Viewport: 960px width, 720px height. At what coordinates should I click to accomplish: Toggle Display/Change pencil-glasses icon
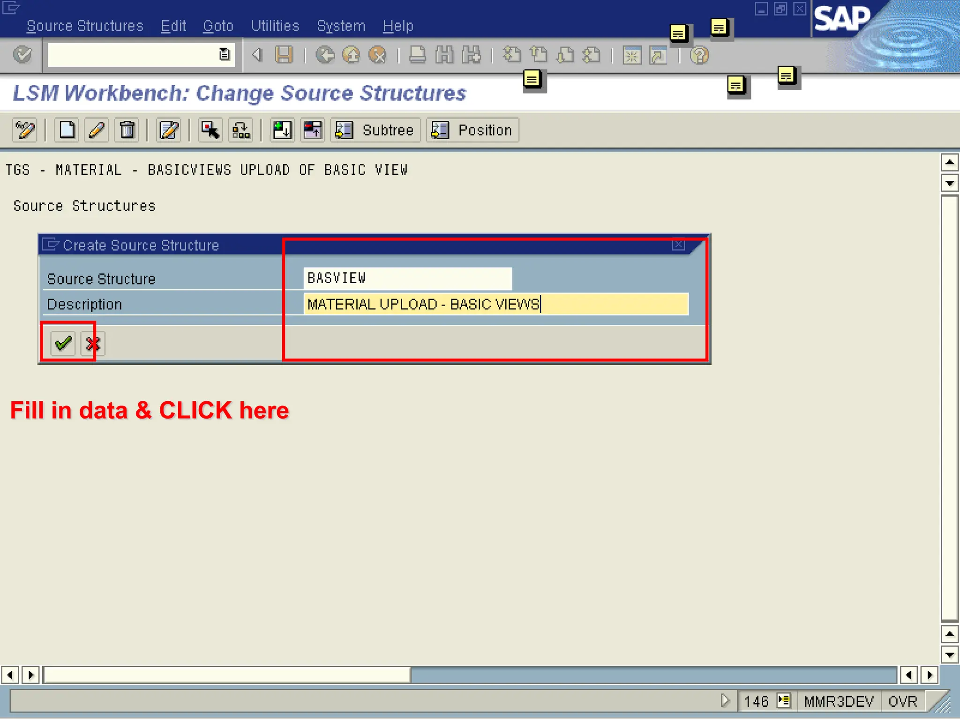[24, 130]
